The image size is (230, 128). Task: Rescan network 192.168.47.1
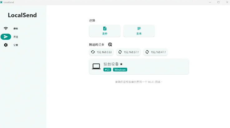click(155, 52)
